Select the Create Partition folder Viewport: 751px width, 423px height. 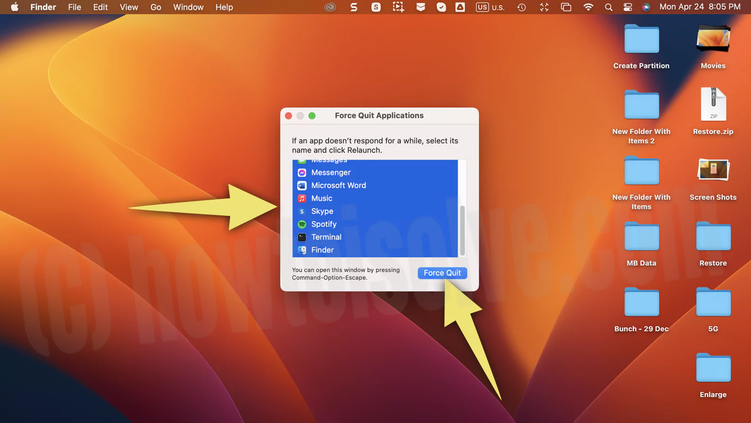point(641,46)
